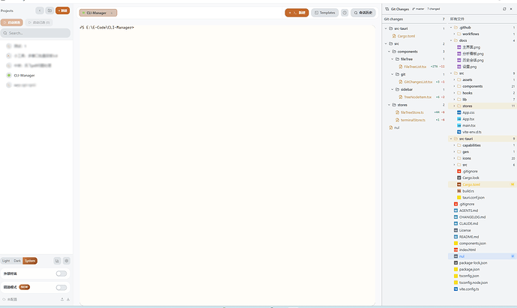Collapse the fileTree folder in Git changes
Image resolution: width=517 pixels, height=308 pixels.
(x=393, y=59)
